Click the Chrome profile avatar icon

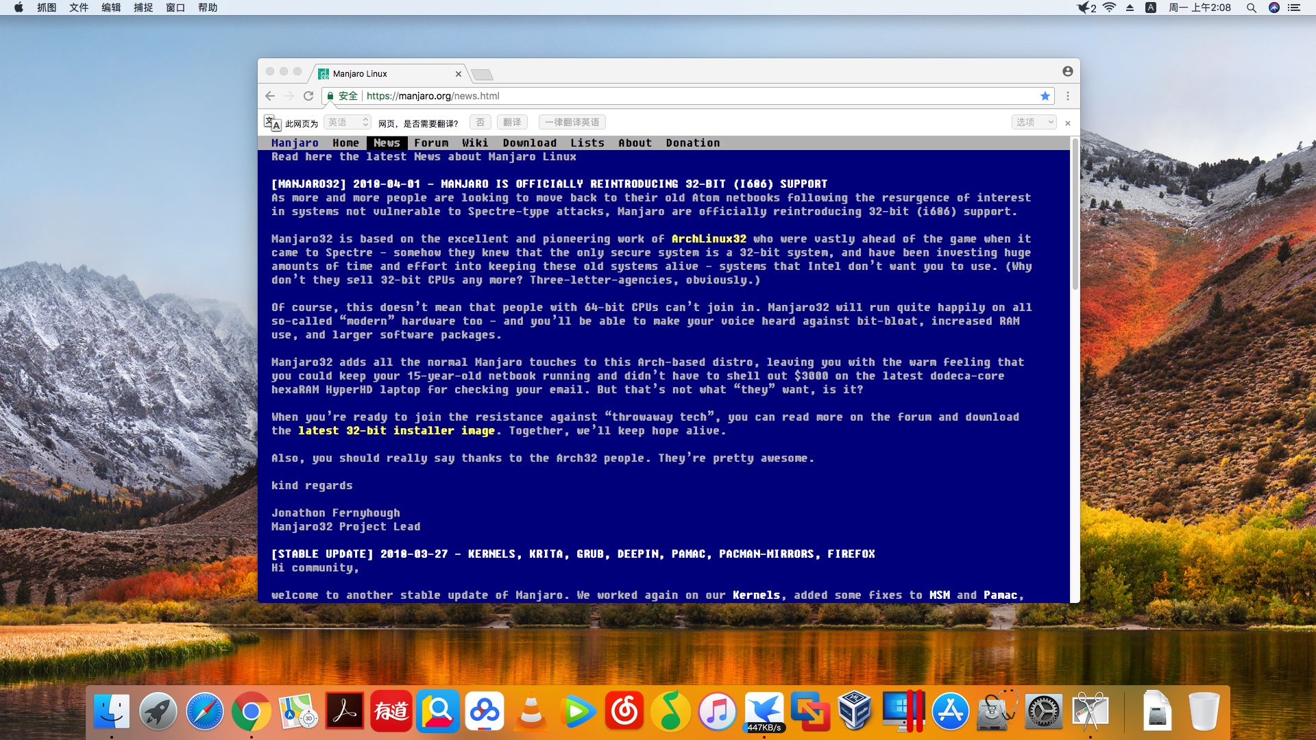1067,71
